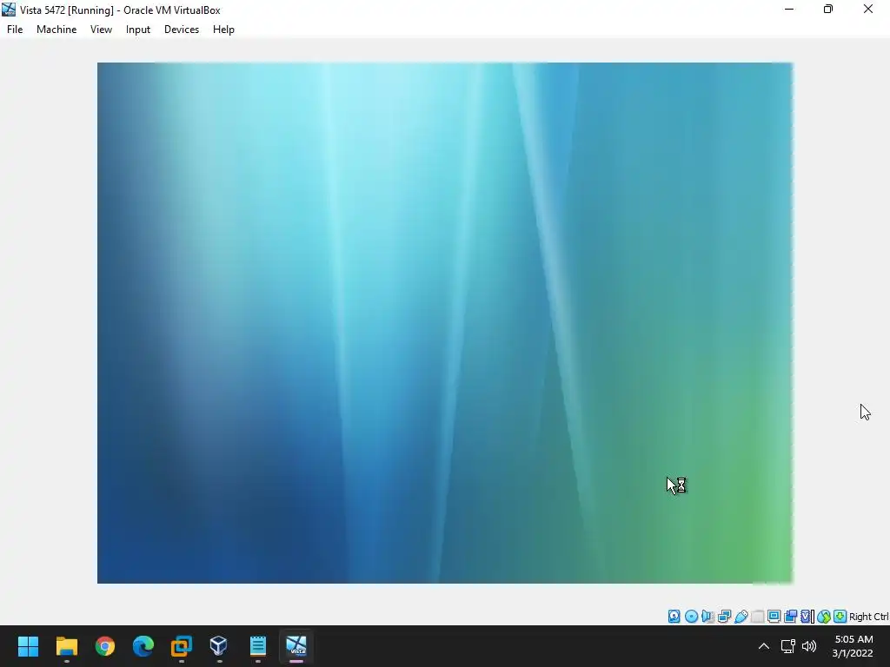Open network status in system tray
The image size is (890, 667).
[787, 646]
